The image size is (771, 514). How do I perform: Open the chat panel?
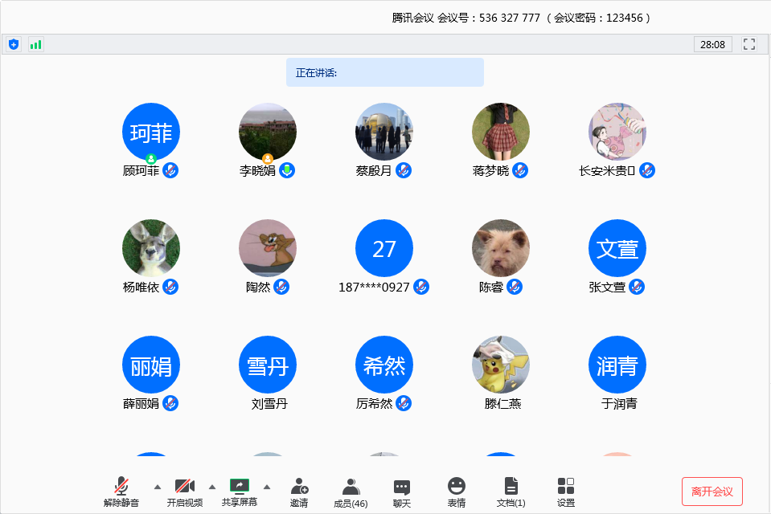click(x=402, y=491)
